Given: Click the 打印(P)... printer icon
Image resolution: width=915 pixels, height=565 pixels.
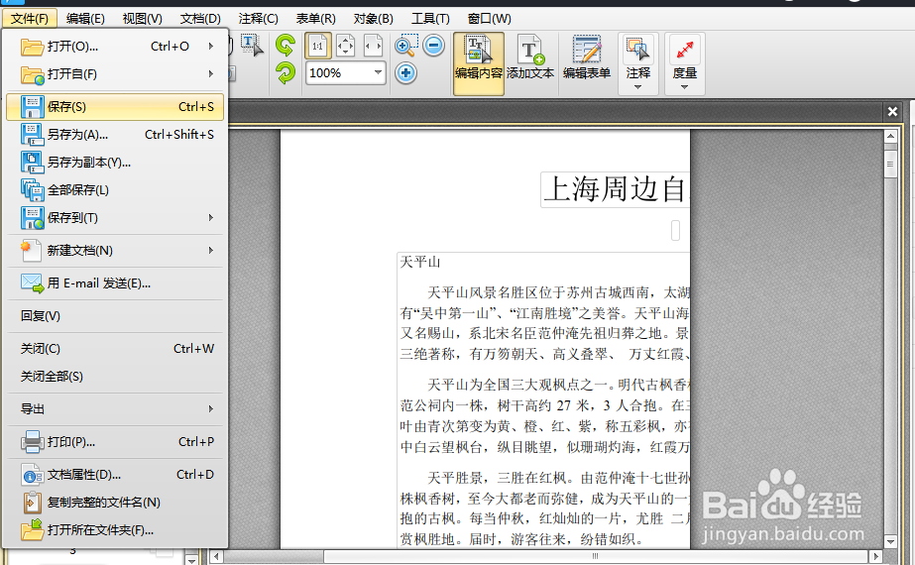Looking at the screenshot, I should 32,442.
